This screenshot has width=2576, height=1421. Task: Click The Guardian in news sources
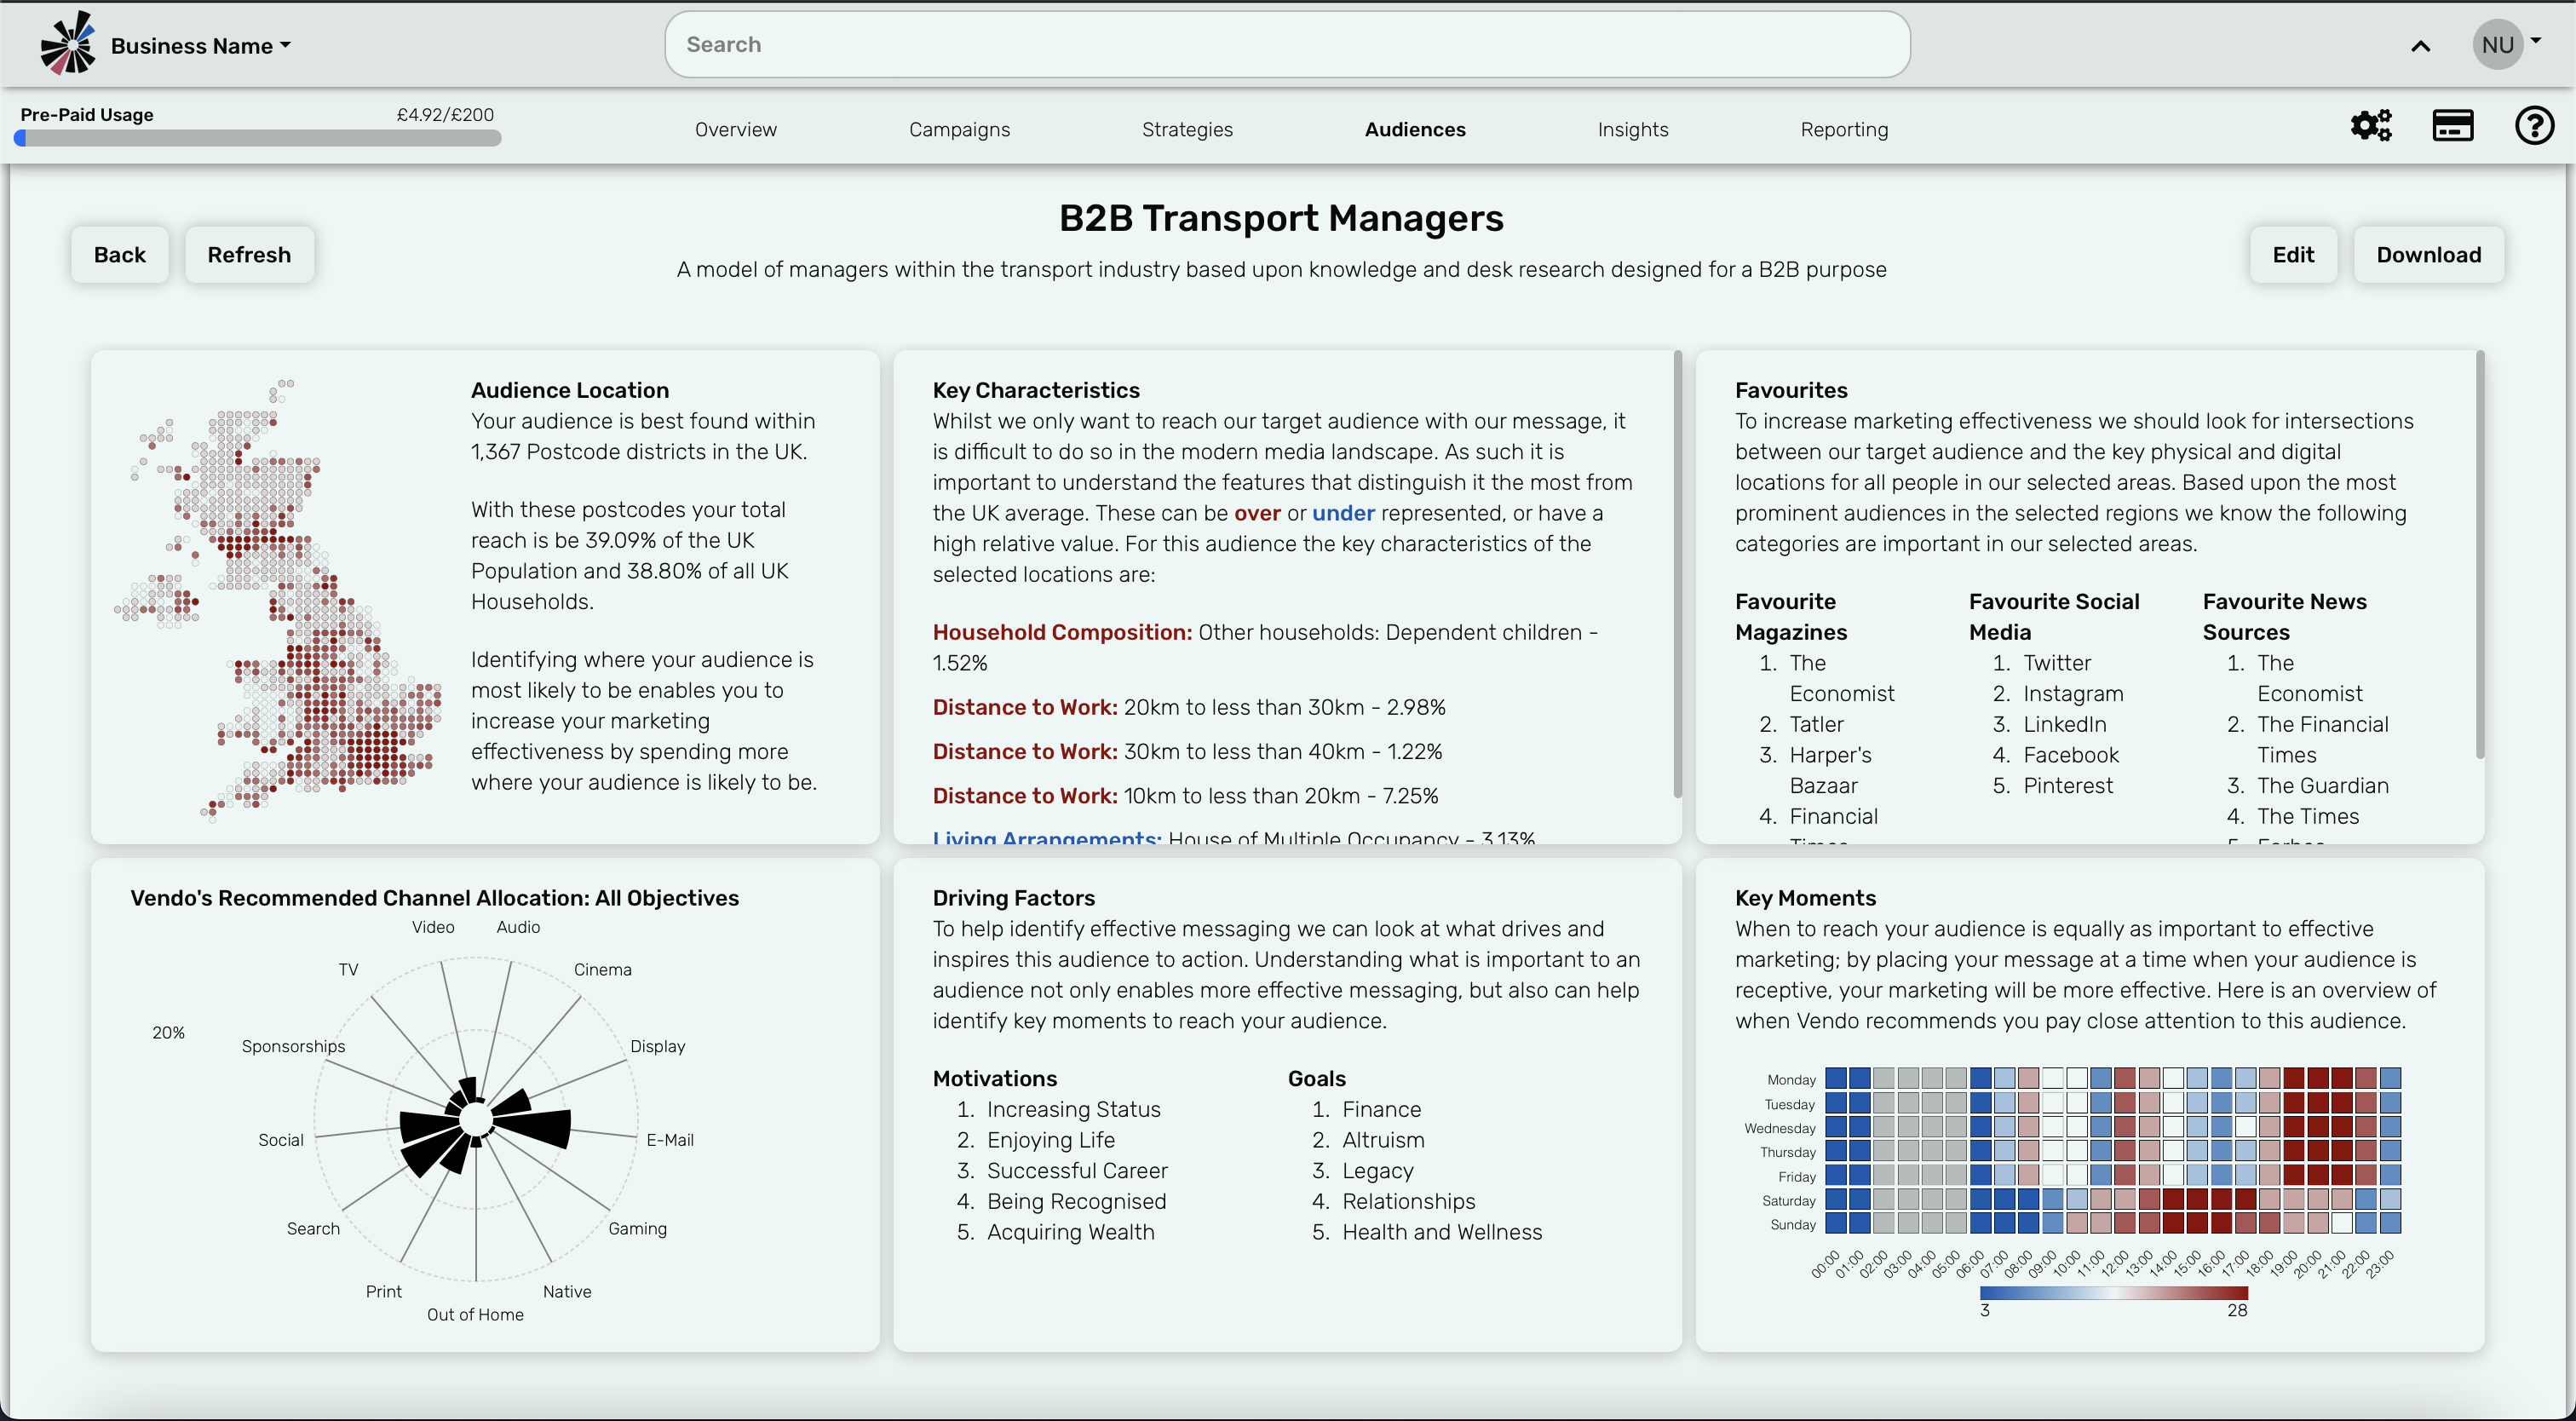point(2322,786)
